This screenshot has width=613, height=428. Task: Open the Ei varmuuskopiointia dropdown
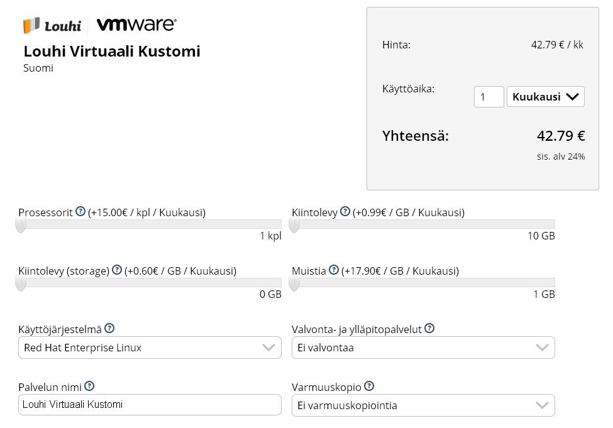(423, 405)
